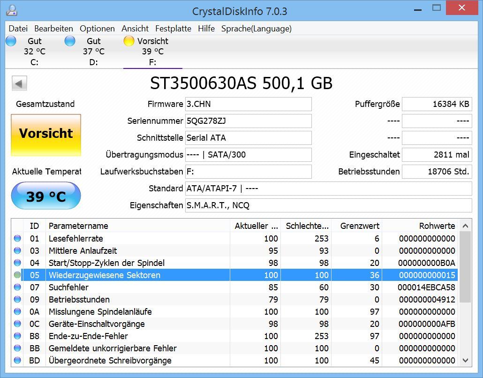This screenshot has height=378, width=483.
Task: Click the Übertragungsmodus field SATA/300
Action: pos(248,155)
